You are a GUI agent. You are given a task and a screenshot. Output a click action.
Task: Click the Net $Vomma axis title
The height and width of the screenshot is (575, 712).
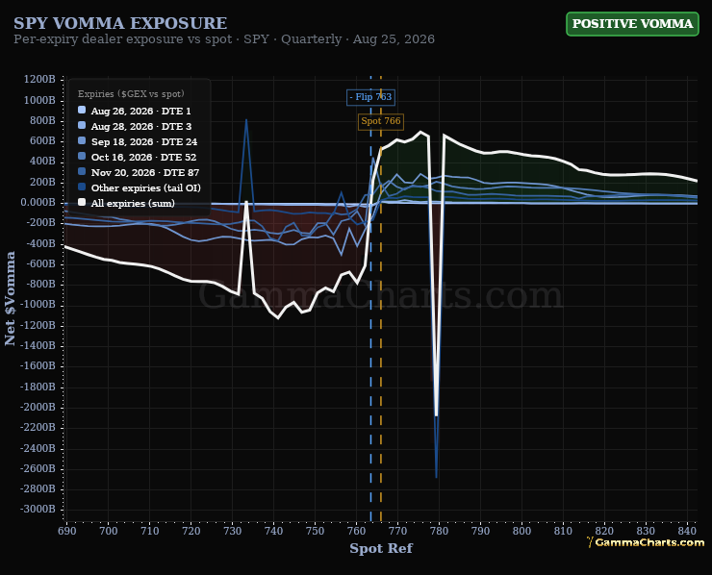tap(10, 299)
